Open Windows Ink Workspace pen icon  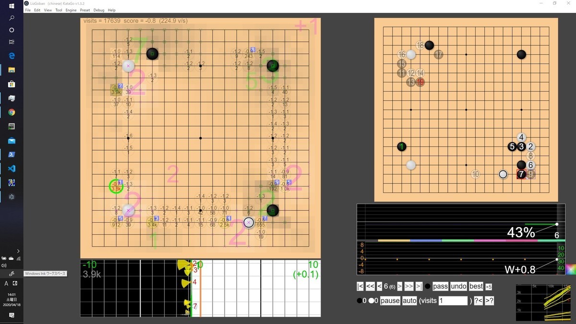12,273
